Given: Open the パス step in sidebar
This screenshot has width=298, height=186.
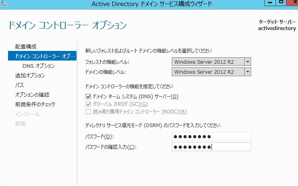Looking at the screenshot, I should click(x=20, y=85).
